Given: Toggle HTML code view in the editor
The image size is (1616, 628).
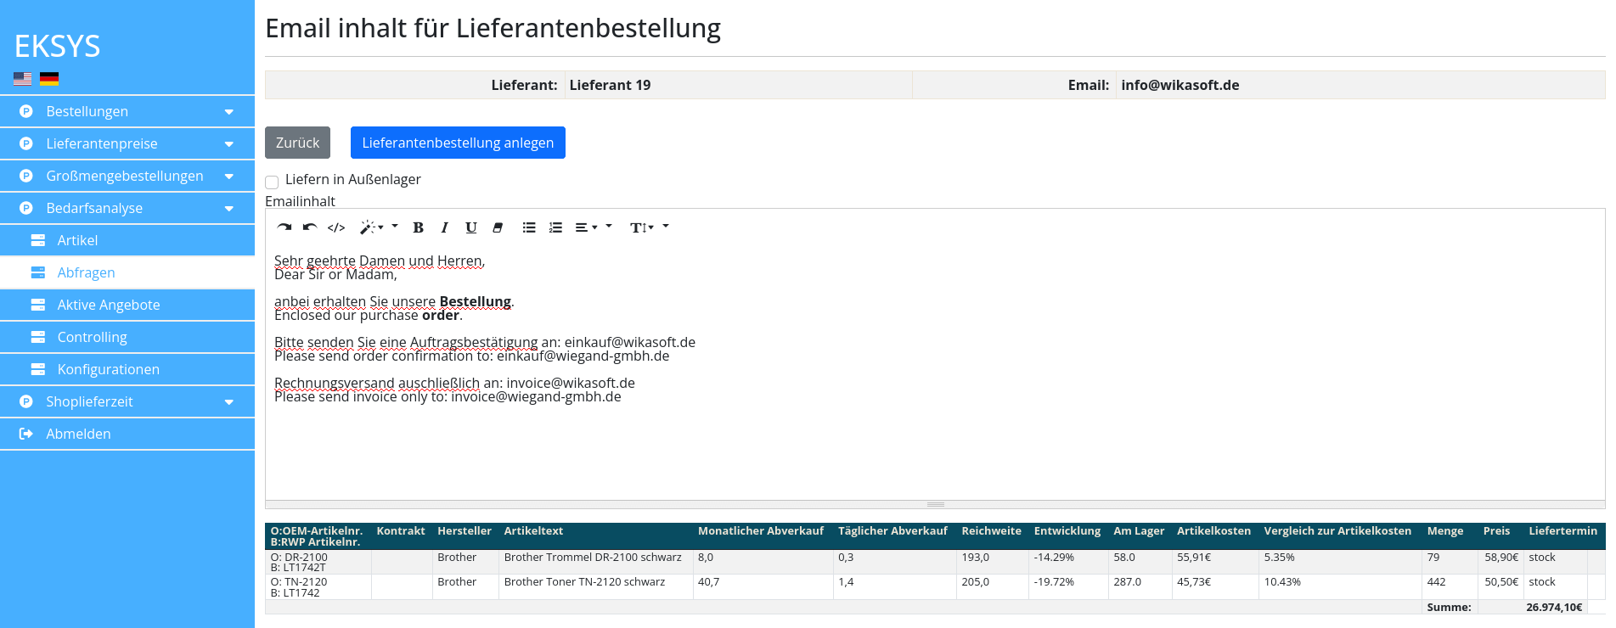Looking at the screenshot, I should point(336,227).
